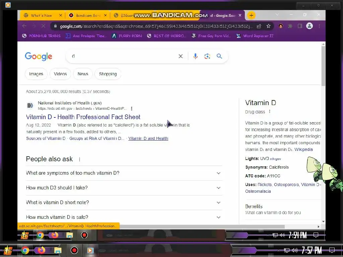Click inside Google search input field
The width and height of the screenshot is (343, 257).
tap(123, 56)
